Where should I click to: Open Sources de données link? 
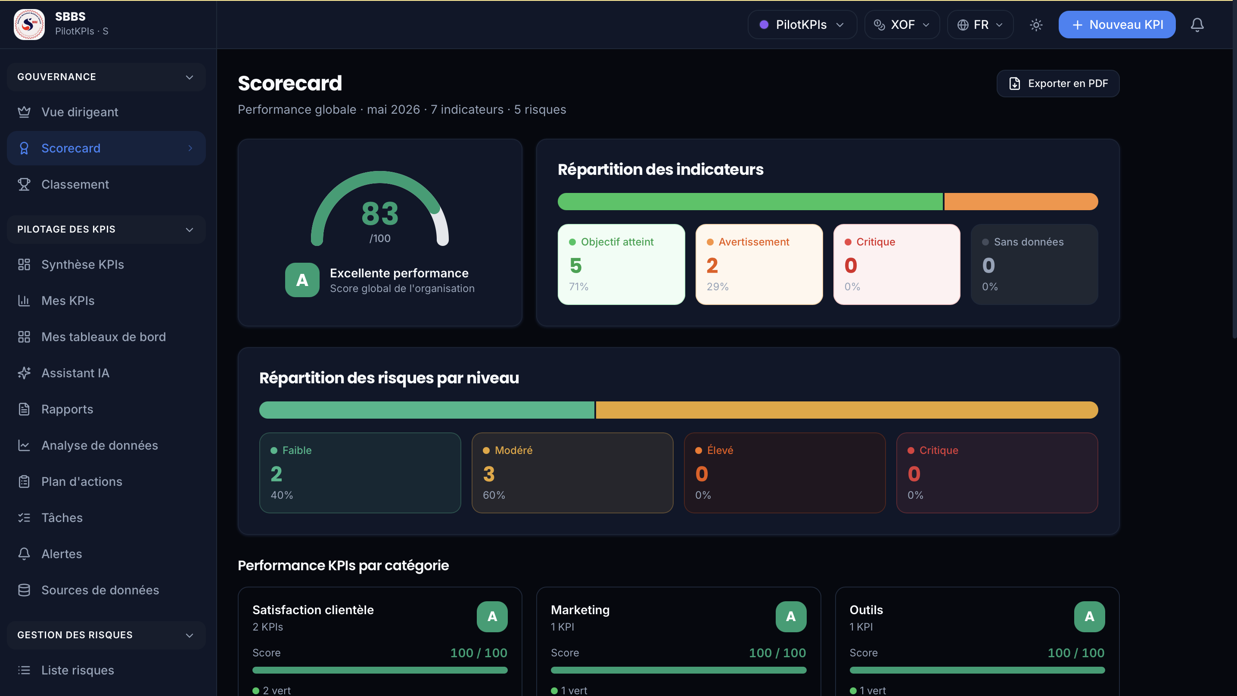coord(106,590)
